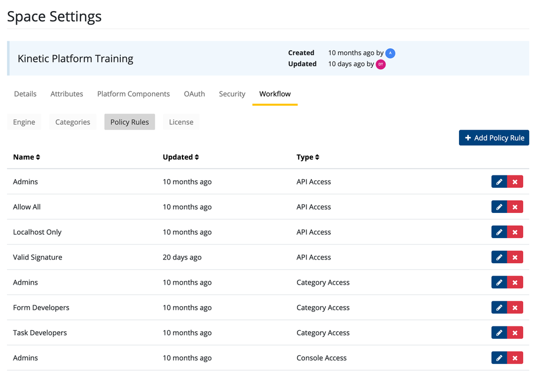Delete the Task Developers policy rule
This screenshot has width=535, height=374.
(515, 333)
